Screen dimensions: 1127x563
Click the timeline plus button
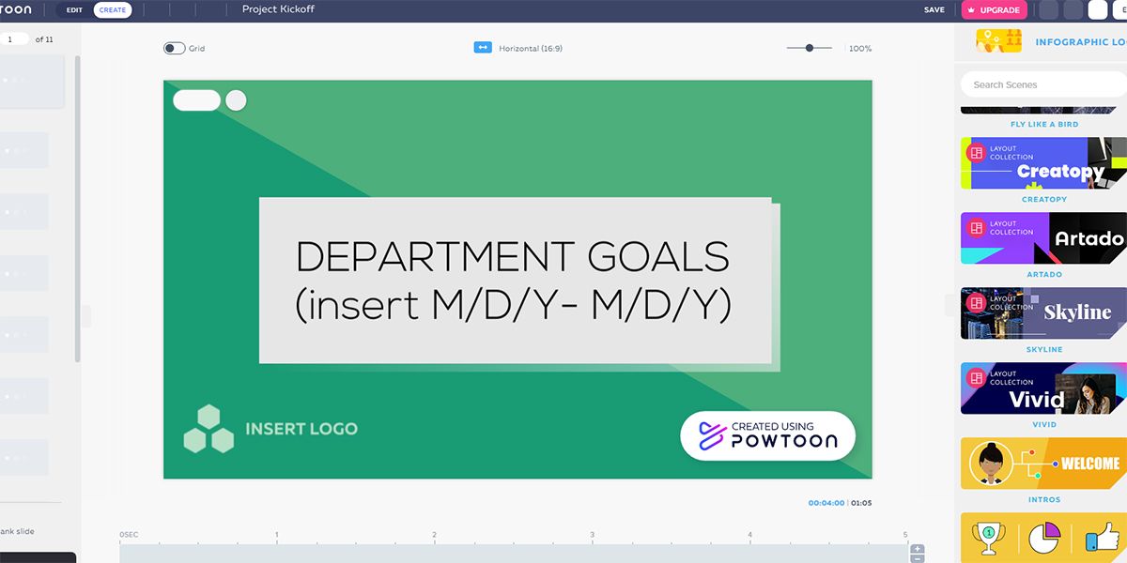(x=918, y=549)
